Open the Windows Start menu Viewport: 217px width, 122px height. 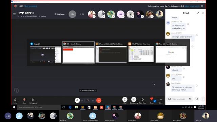pos(14,107)
